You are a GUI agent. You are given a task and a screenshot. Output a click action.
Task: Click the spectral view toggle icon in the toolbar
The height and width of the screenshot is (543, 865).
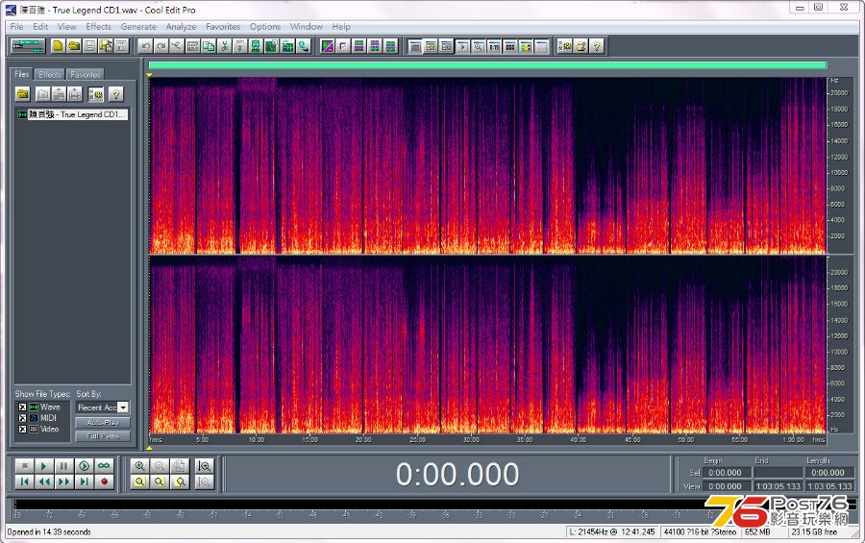tap(327, 46)
